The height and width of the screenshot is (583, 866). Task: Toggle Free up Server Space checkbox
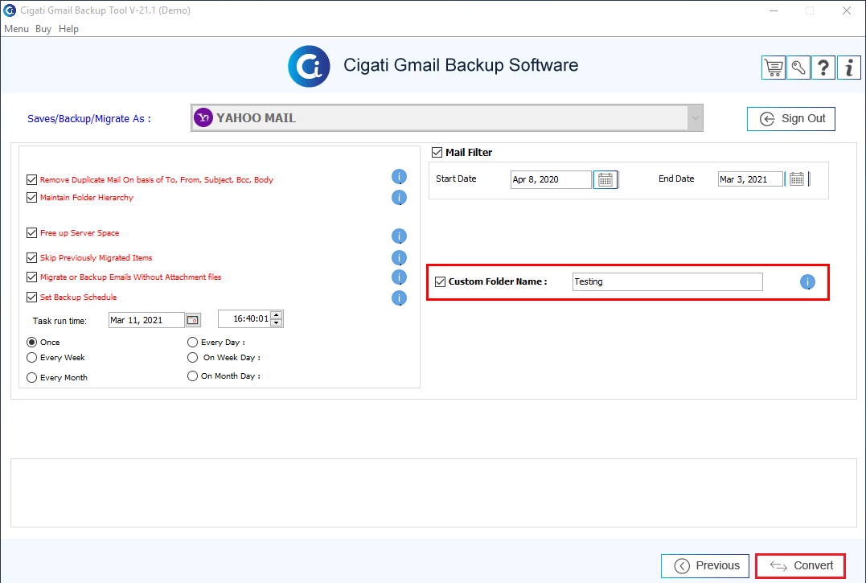click(x=31, y=233)
